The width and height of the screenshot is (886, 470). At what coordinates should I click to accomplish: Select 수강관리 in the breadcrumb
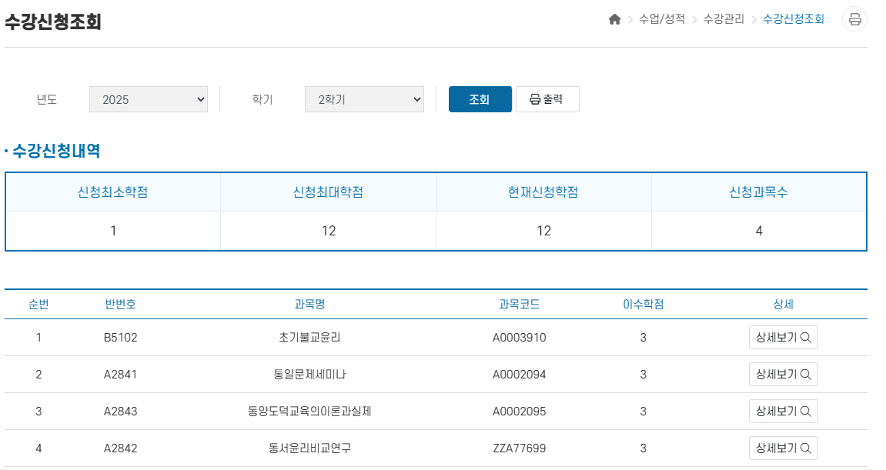(x=722, y=18)
